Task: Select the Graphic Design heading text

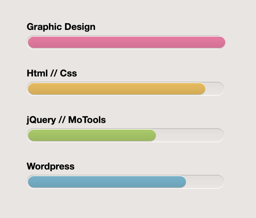Action: coord(61,27)
